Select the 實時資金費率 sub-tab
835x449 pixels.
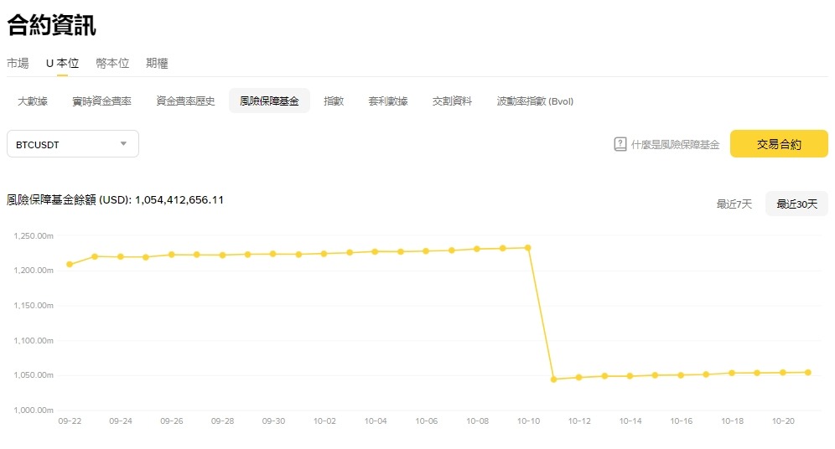101,101
